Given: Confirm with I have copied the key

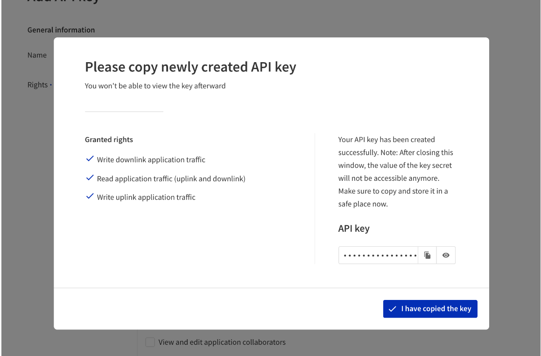Looking at the screenshot, I should [x=430, y=309].
